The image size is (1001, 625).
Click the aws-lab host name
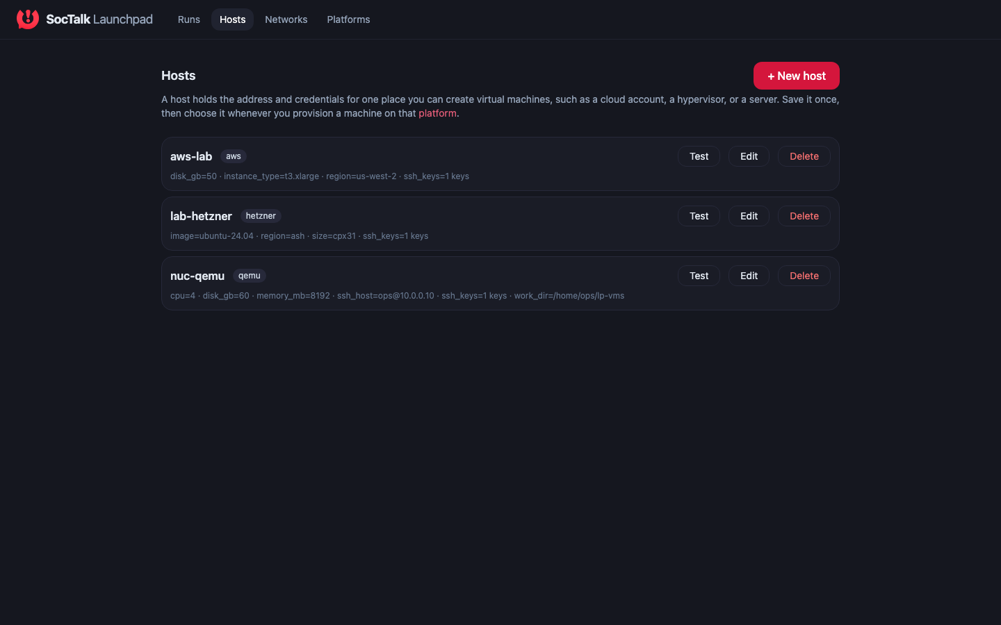point(191,156)
